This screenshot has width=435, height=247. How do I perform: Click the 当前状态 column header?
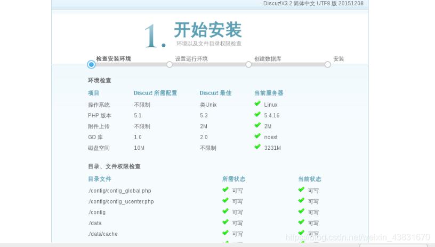pos(310,179)
